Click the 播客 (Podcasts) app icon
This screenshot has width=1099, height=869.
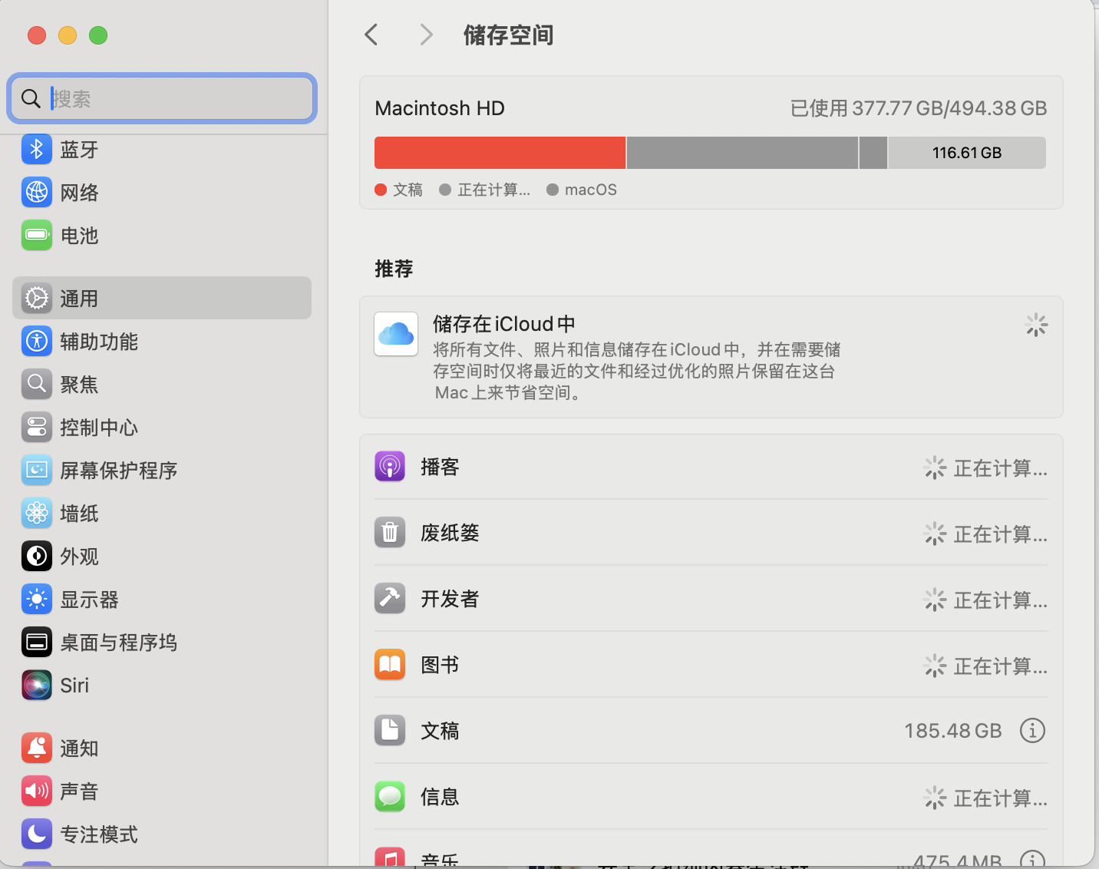390,467
